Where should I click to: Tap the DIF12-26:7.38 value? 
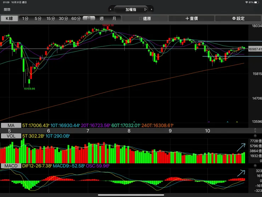point(37,166)
